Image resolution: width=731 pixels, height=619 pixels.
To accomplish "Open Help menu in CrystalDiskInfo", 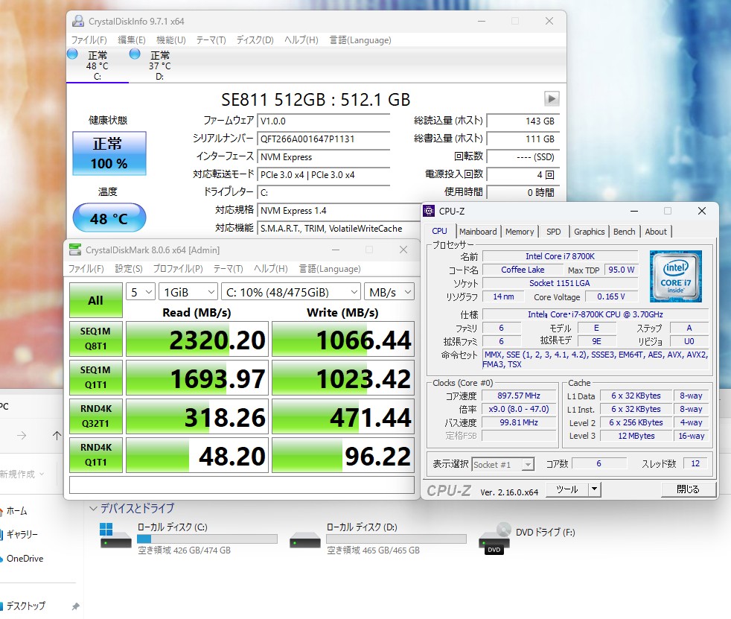I will pyautogui.click(x=301, y=40).
